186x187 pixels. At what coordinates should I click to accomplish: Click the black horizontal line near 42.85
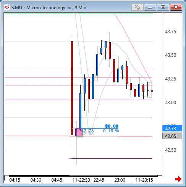click(78, 118)
